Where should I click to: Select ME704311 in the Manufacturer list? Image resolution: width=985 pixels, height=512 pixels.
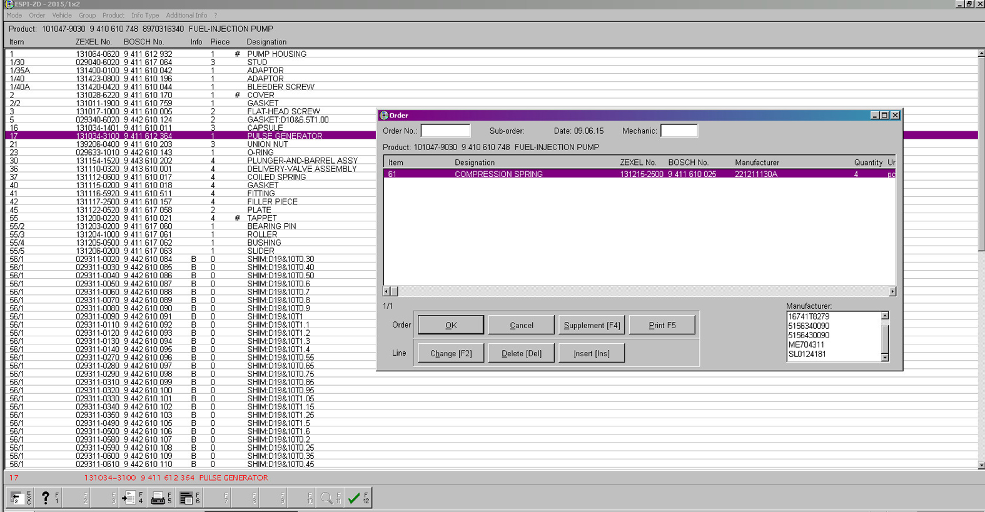[x=806, y=344]
